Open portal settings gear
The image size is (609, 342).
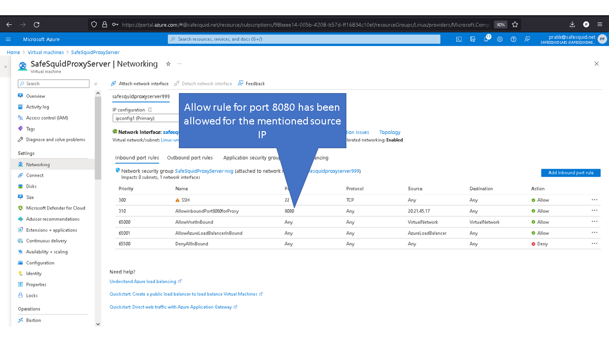[500, 39]
